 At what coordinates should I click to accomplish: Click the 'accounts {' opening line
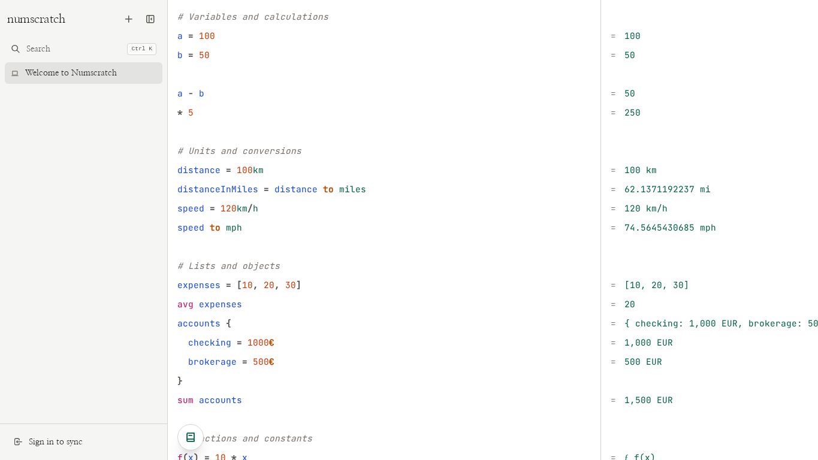point(204,323)
